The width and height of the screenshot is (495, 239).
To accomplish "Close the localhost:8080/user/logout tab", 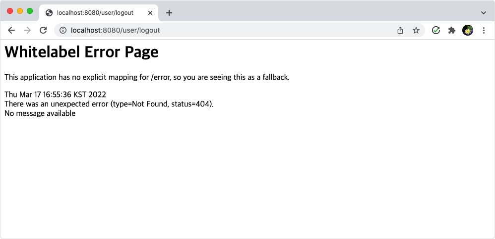I will click(x=150, y=13).
